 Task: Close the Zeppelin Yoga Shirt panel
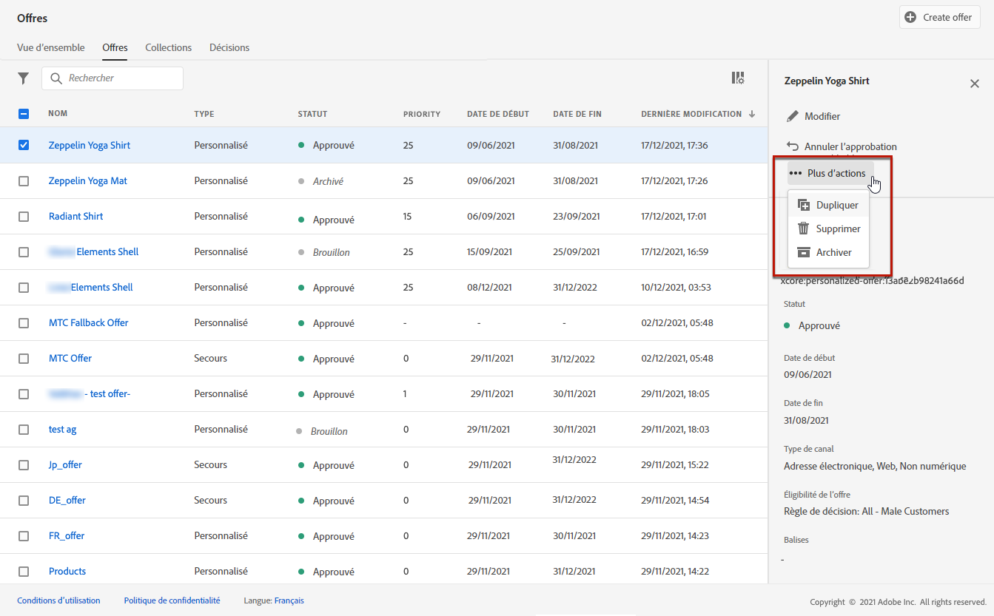pyautogui.click(x=974, y=84)
